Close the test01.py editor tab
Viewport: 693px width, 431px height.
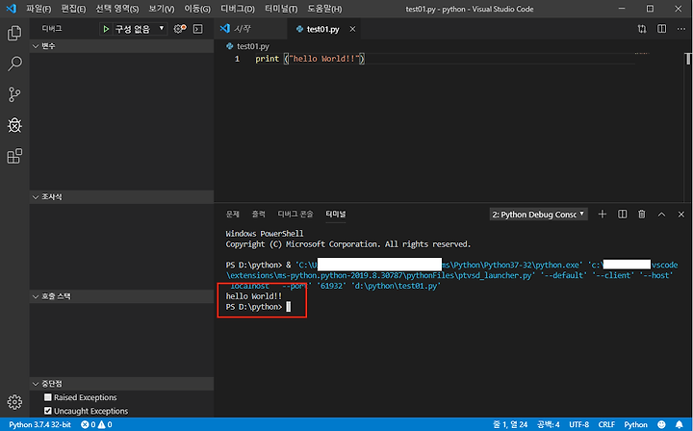352,29
